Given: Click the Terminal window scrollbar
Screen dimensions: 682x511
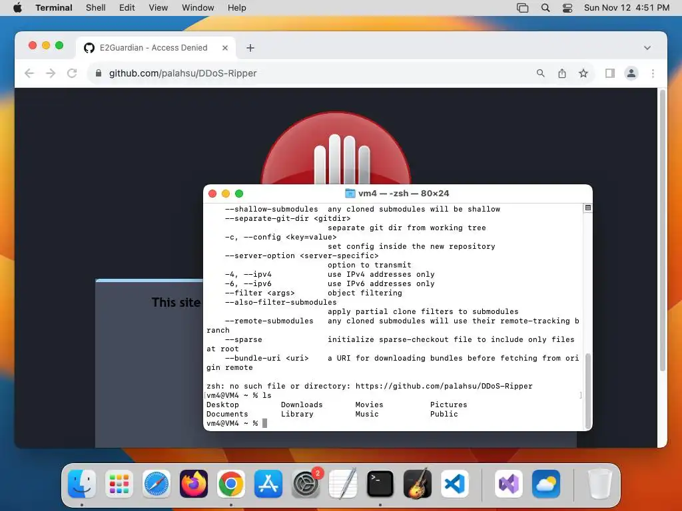Looking at the screenshot, I should coord(588,391).
